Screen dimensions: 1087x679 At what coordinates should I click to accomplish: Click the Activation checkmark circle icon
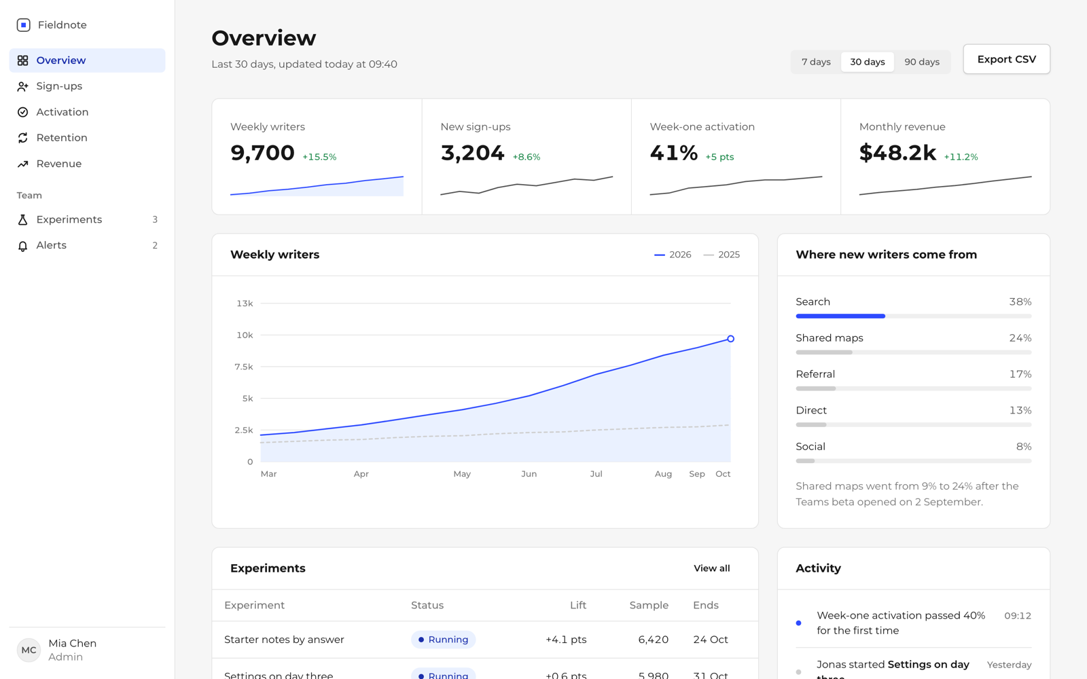click(22, 112)
